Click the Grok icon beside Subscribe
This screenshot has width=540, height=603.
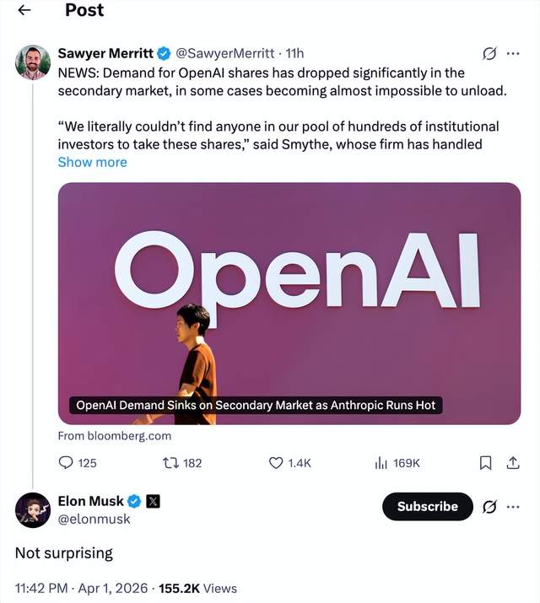click(489, 507)
